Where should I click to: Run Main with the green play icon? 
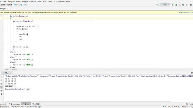click(x=173, y=5)
